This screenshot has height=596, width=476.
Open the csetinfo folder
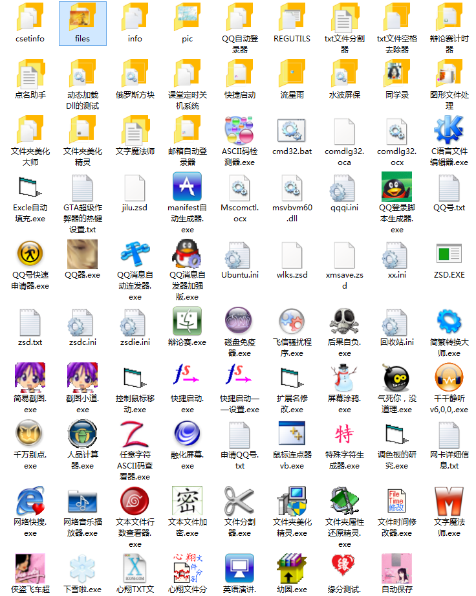(30, 18)
